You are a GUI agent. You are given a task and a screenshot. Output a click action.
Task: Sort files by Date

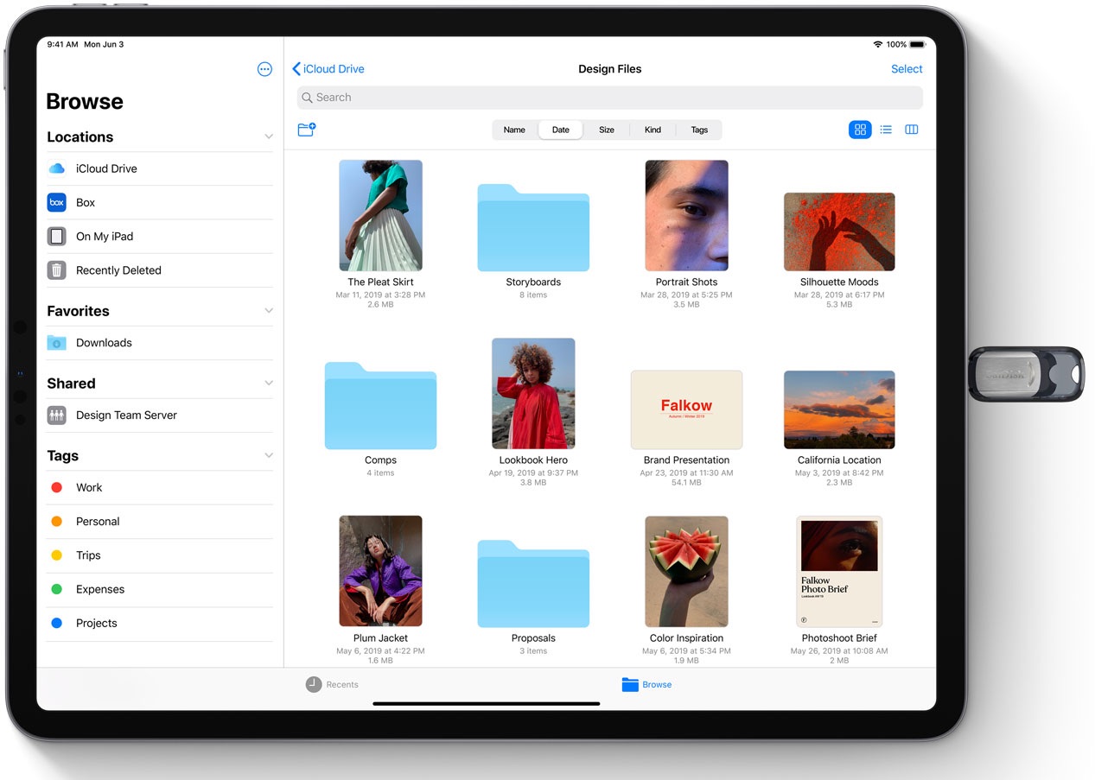click(561, 130)
